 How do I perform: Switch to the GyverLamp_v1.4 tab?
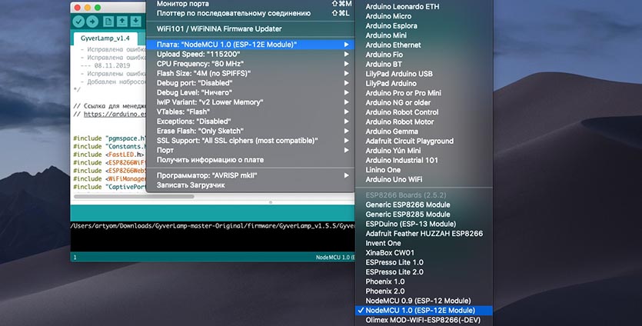coord(104,38)
